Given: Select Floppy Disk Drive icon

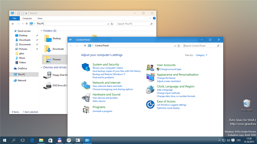Looking at the screenshot, I should point(47,75).
